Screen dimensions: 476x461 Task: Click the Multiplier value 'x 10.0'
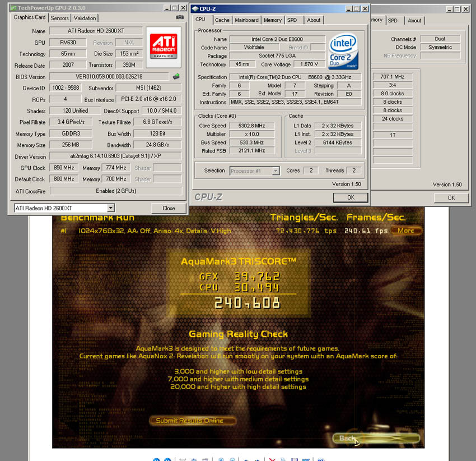[251, 134]
